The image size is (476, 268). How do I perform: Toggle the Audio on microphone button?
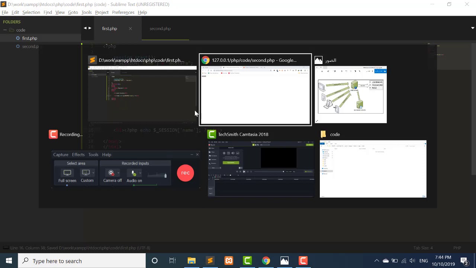(x=134, y=173)
